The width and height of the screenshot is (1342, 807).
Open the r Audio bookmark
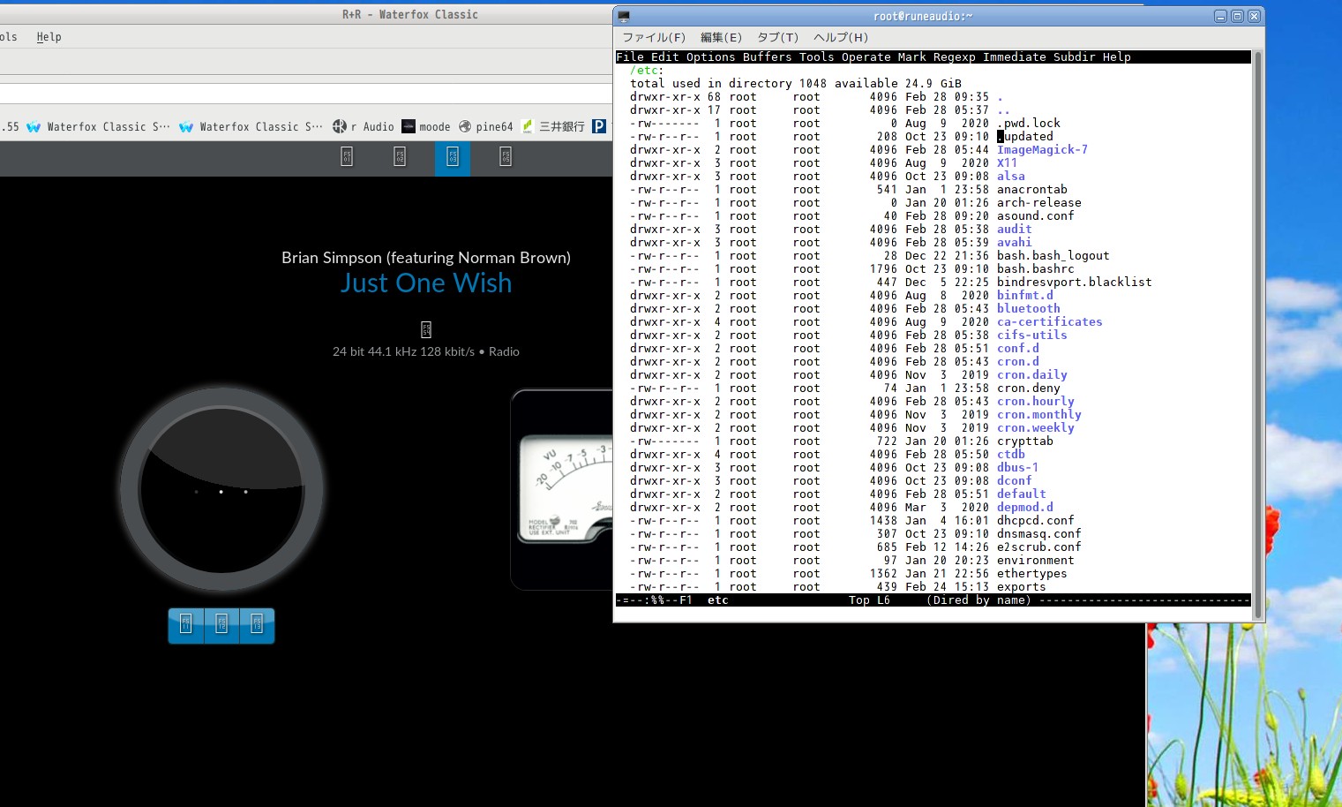coord(363,126)
